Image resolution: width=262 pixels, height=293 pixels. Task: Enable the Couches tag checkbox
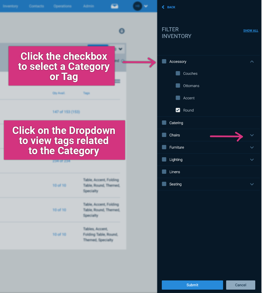coord(178,73)
